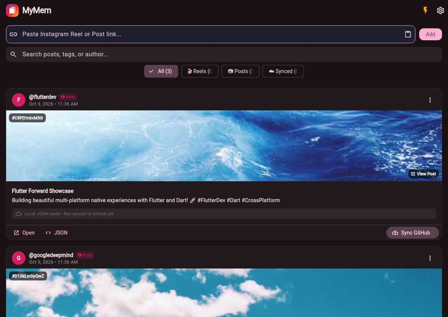The width and height of the screenshot is (448, 317).
Task: Click the Local JSON ready status text
Action: [69, 214]
